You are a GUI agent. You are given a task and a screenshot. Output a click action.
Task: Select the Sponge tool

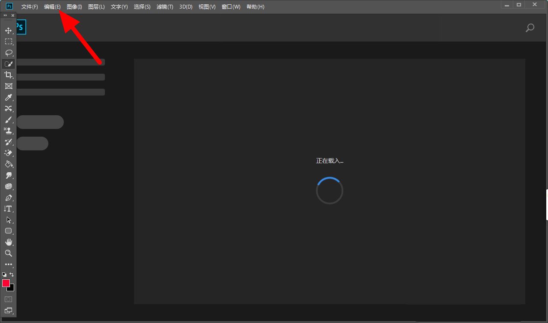coord(8,186)
